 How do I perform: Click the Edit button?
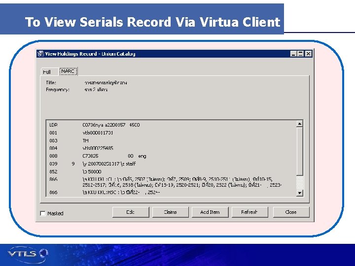coord(131,212)
